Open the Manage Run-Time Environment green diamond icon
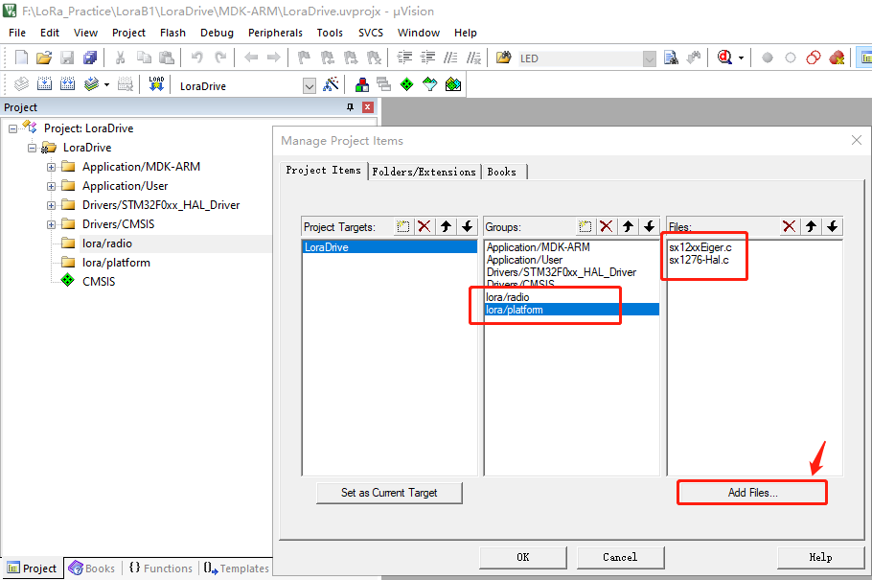This screenshot has width=872, height=580. 407,84
